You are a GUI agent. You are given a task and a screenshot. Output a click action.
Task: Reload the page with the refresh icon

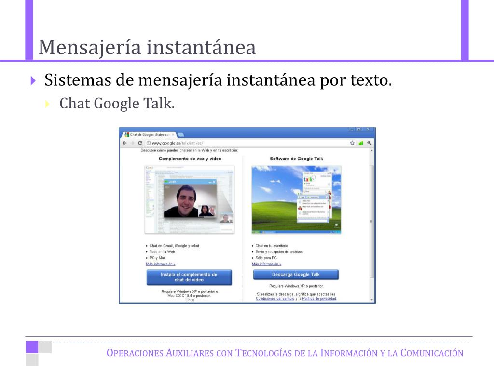click(140, 143)
